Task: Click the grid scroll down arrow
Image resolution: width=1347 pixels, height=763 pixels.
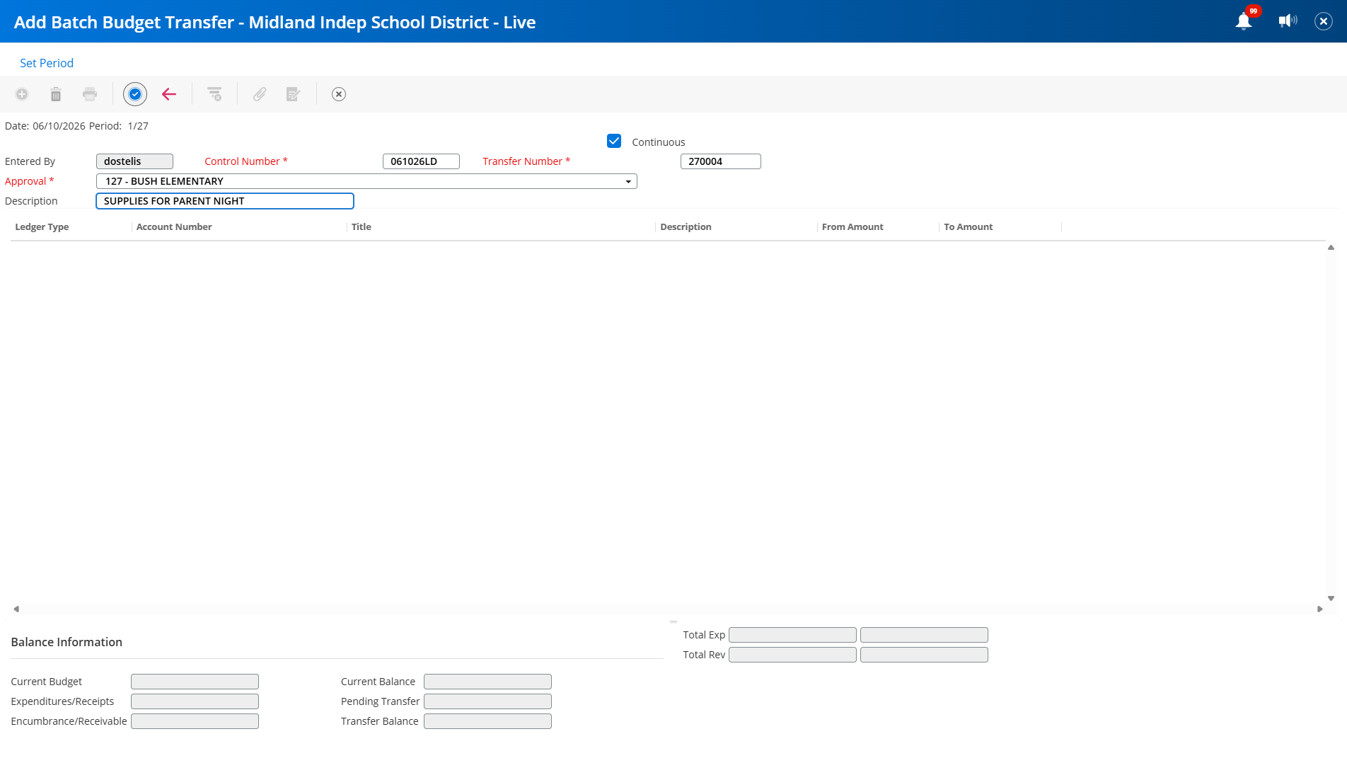Action: 1331,598
